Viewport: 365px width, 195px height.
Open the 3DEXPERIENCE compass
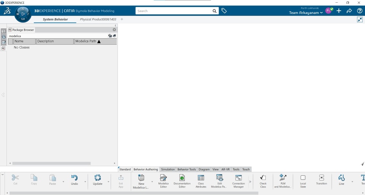(23, 14)
